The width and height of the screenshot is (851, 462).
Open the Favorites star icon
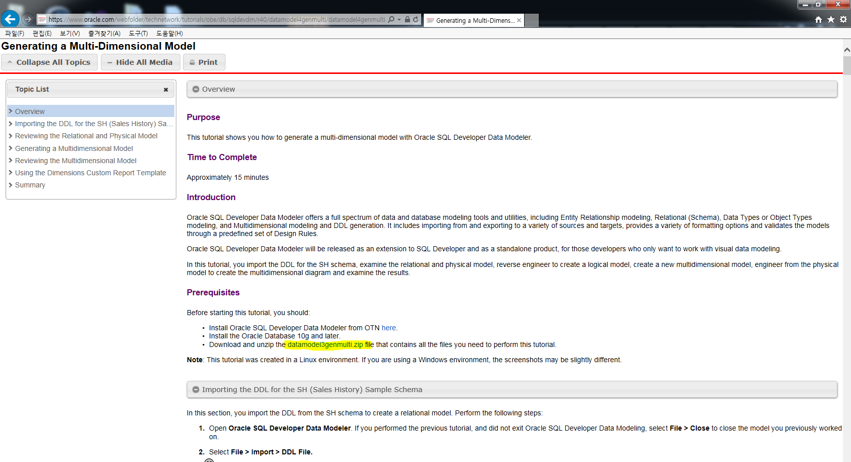[x=831, y=19]
